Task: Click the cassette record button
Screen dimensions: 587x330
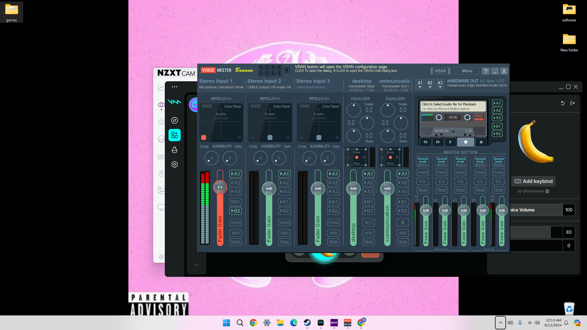Action: coord(481,142)
